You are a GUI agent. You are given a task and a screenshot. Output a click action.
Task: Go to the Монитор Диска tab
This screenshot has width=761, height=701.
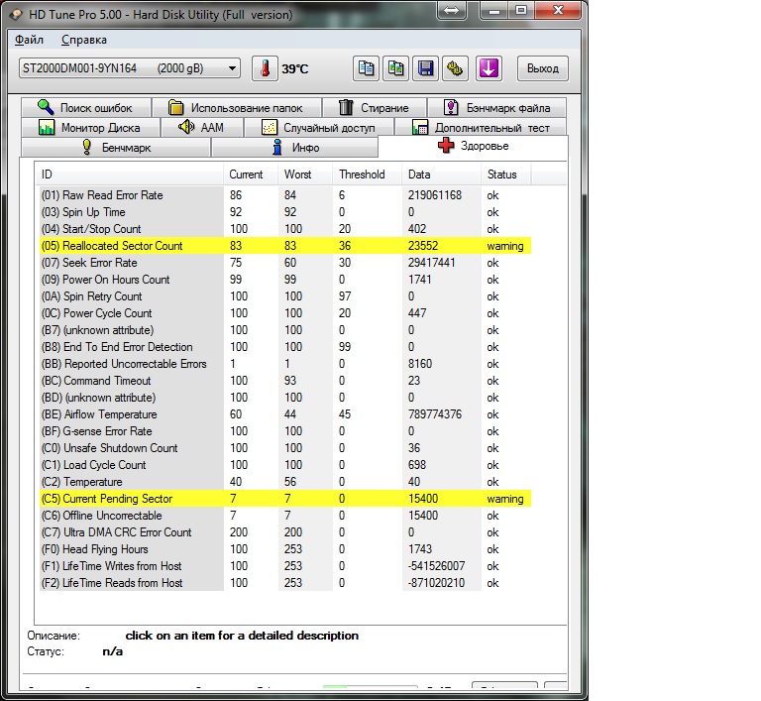click(89, 127)
